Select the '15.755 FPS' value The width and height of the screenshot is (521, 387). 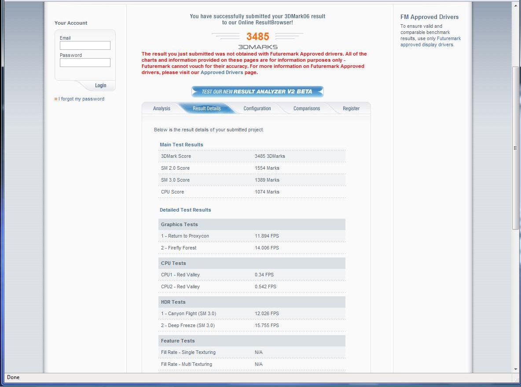click(267, 326)
